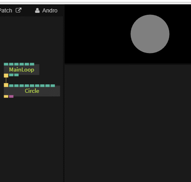191x182 pixels.
Task: Select the MainLoop operator node
Action: 21,70
